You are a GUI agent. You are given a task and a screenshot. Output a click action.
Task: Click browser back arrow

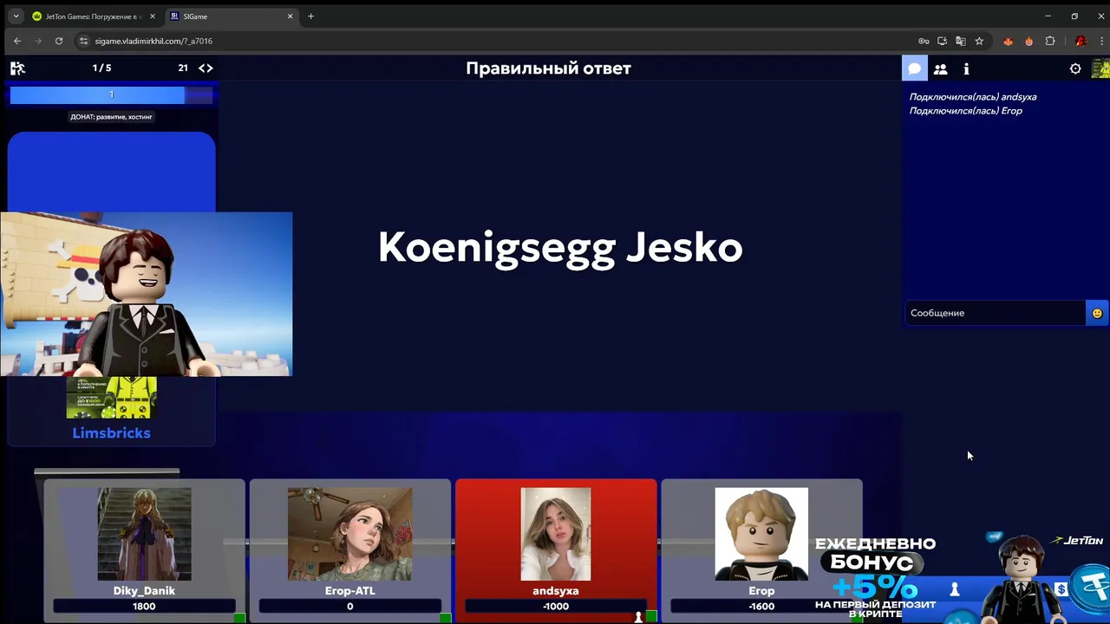coord(16,41)
